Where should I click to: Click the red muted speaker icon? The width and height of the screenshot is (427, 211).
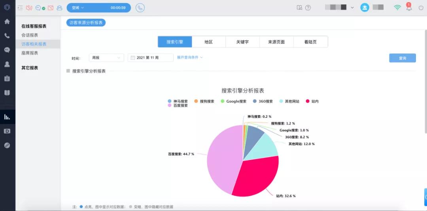[x=29, y=8]
